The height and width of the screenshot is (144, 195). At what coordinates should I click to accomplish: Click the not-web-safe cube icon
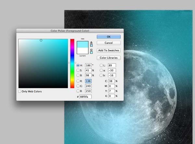click(x=91, y=50)
